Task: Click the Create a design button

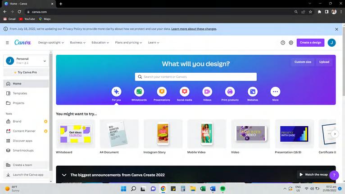Action: point(310,43)
